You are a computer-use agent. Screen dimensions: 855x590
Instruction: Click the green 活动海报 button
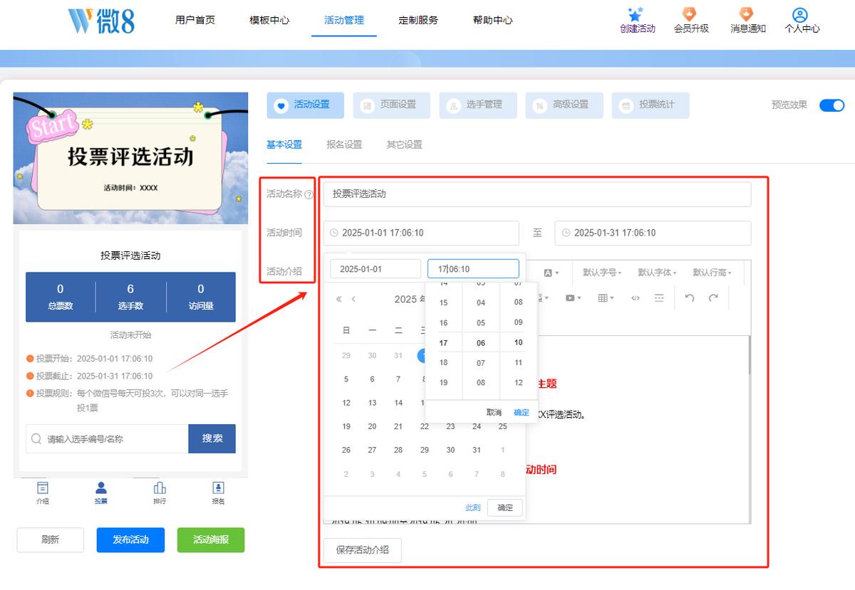211,539
